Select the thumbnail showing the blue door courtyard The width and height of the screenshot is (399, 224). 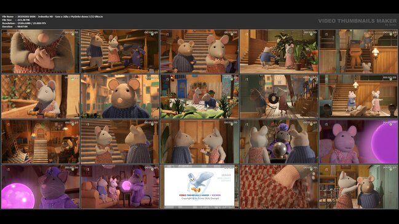tap(199, 96)
